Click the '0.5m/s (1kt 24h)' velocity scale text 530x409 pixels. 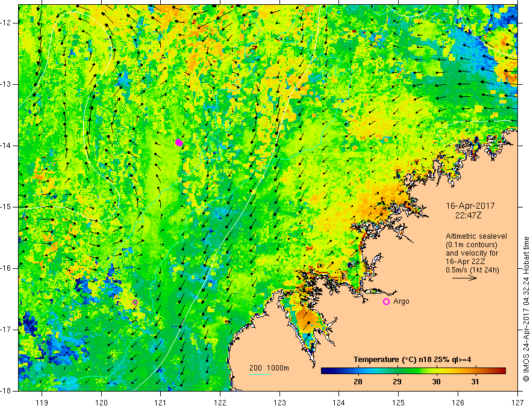click(x=472, y=270)
